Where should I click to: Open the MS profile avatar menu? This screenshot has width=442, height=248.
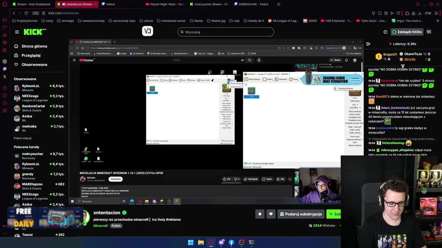pyautogui.click(x=429, y=32)
